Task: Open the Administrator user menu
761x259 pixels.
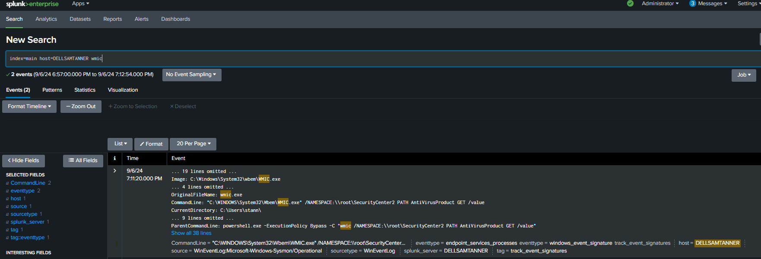Action: (660, 3)
